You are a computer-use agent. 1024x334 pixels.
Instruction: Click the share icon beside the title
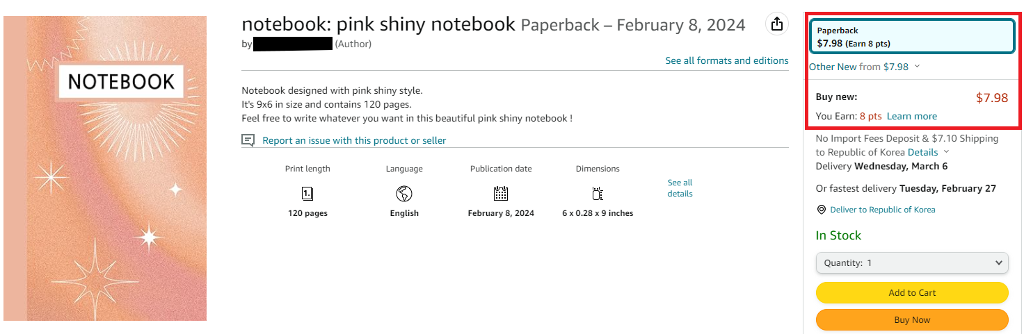[777, 24]
